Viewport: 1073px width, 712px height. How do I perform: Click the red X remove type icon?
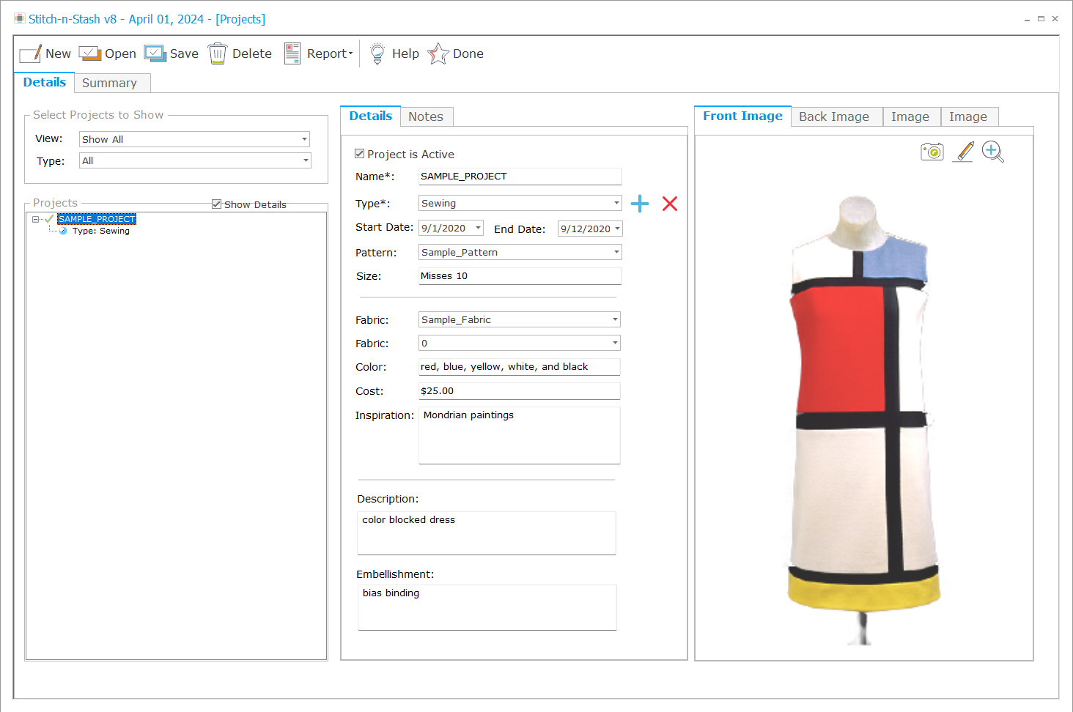tap(670, 204)
